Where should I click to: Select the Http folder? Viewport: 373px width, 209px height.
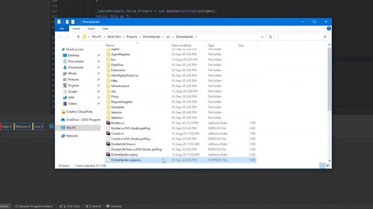coord(114,81)
